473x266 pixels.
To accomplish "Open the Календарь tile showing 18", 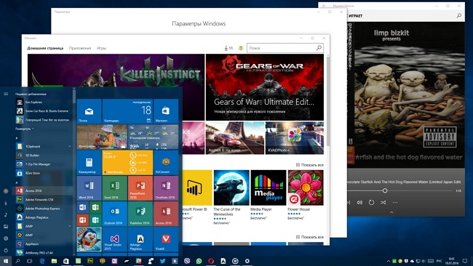I will click(127, 111).
